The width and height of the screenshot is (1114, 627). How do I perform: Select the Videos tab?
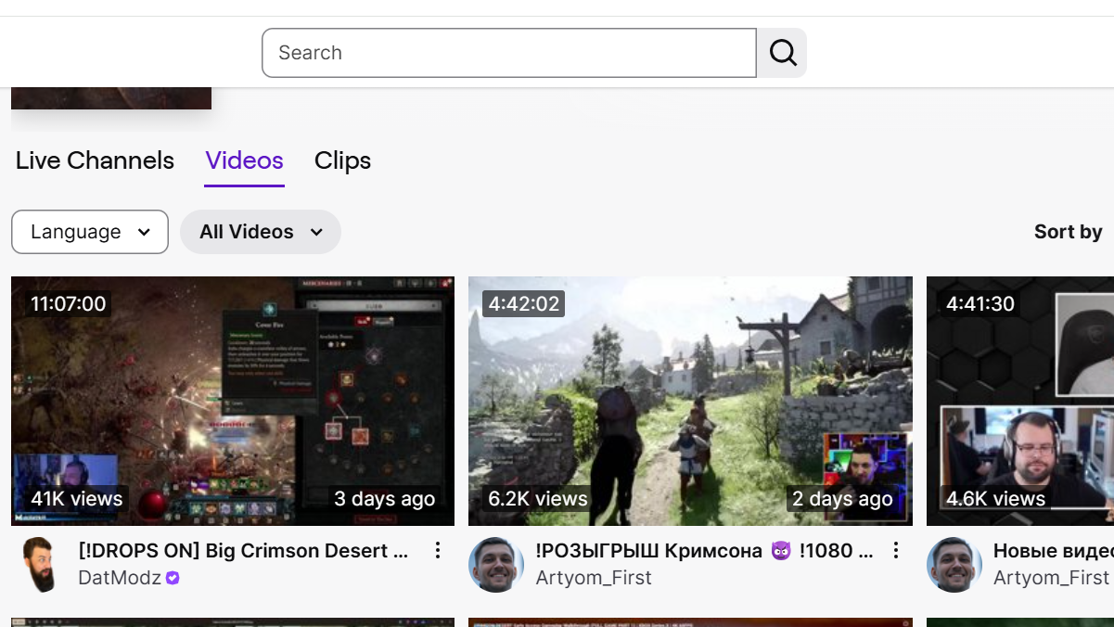click(244, 160)
